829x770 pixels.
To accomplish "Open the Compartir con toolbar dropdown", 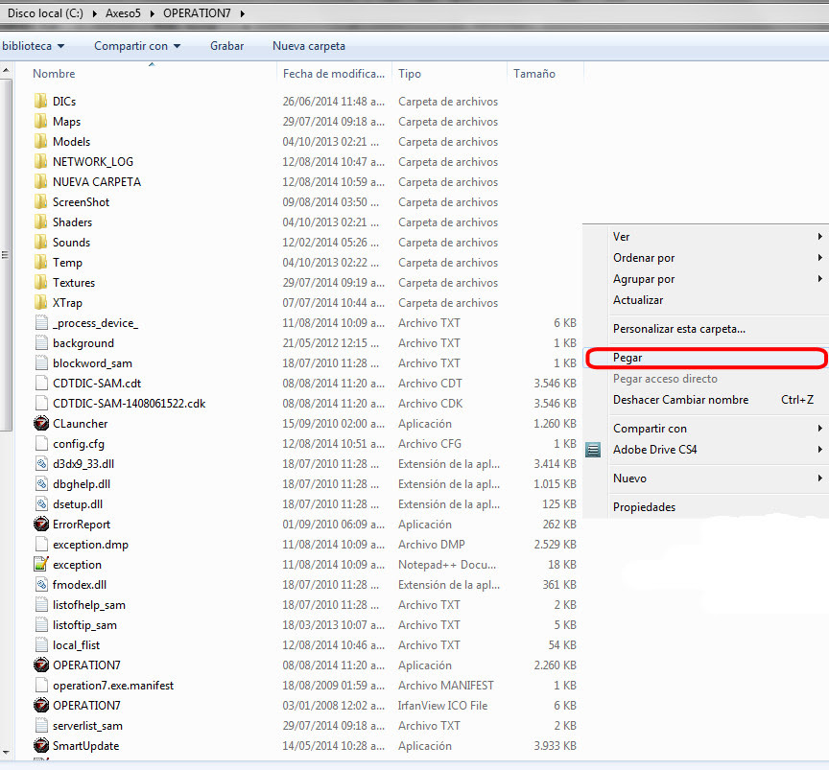I will click(x=137, y=46).
